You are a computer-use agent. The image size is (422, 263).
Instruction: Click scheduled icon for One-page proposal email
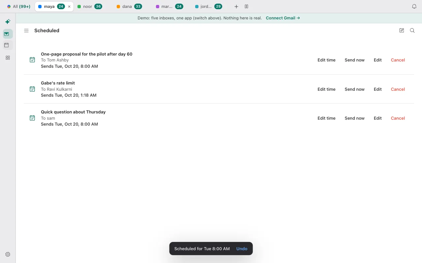[32, 60]
